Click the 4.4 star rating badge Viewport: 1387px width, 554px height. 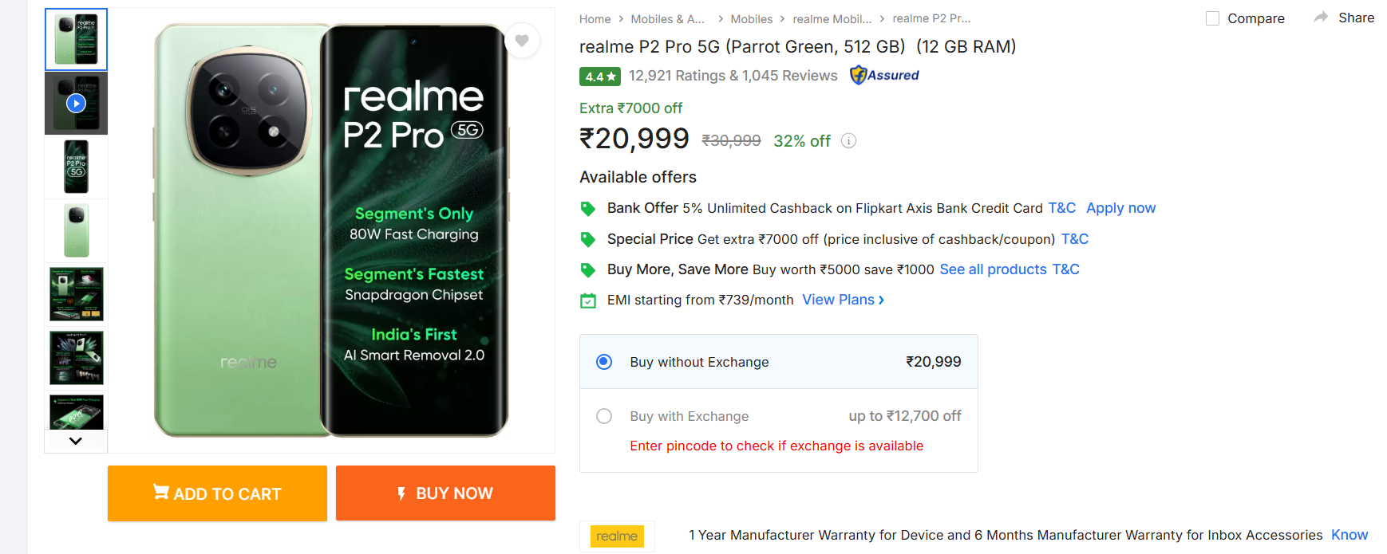(x=599, y=77)
